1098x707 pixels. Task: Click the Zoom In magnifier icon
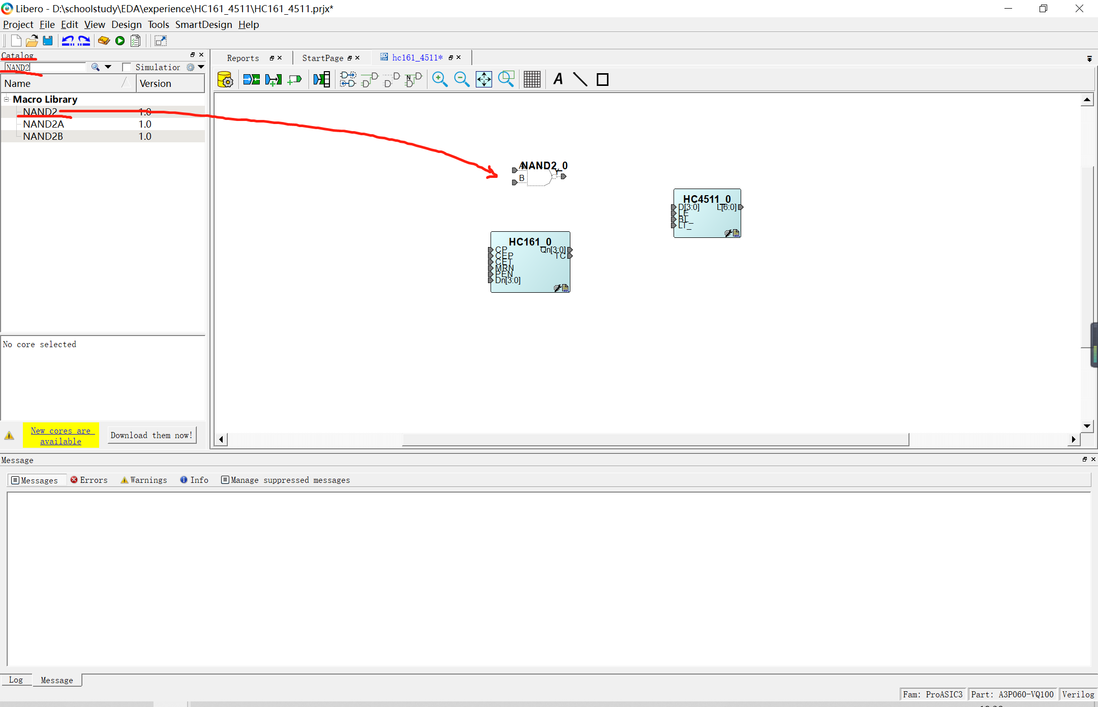[439, 79]
